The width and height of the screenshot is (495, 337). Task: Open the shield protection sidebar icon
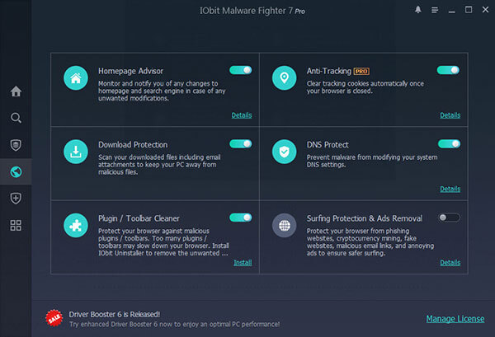[x=16, y=145]
